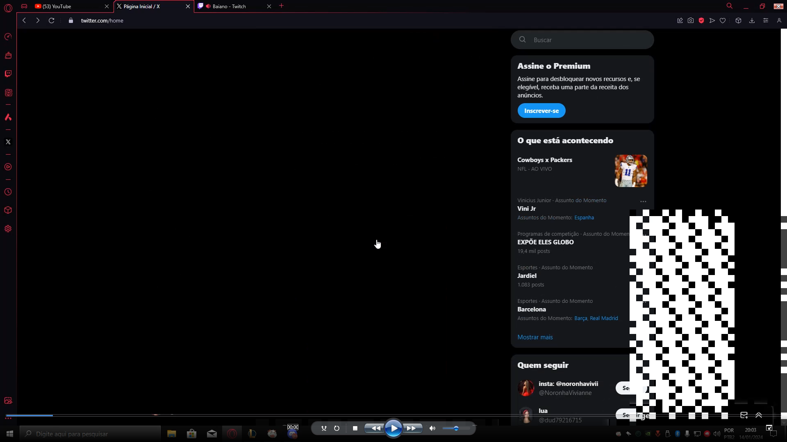The width and height of the screenshot is (787, 442).
Task: Open the Cowboys x Packers trend
Action: [x=545, y=160]
